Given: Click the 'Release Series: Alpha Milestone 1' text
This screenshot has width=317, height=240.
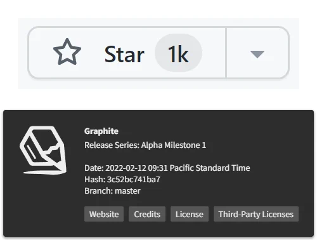Looking at the screenshot, I should tap(145, 145).
